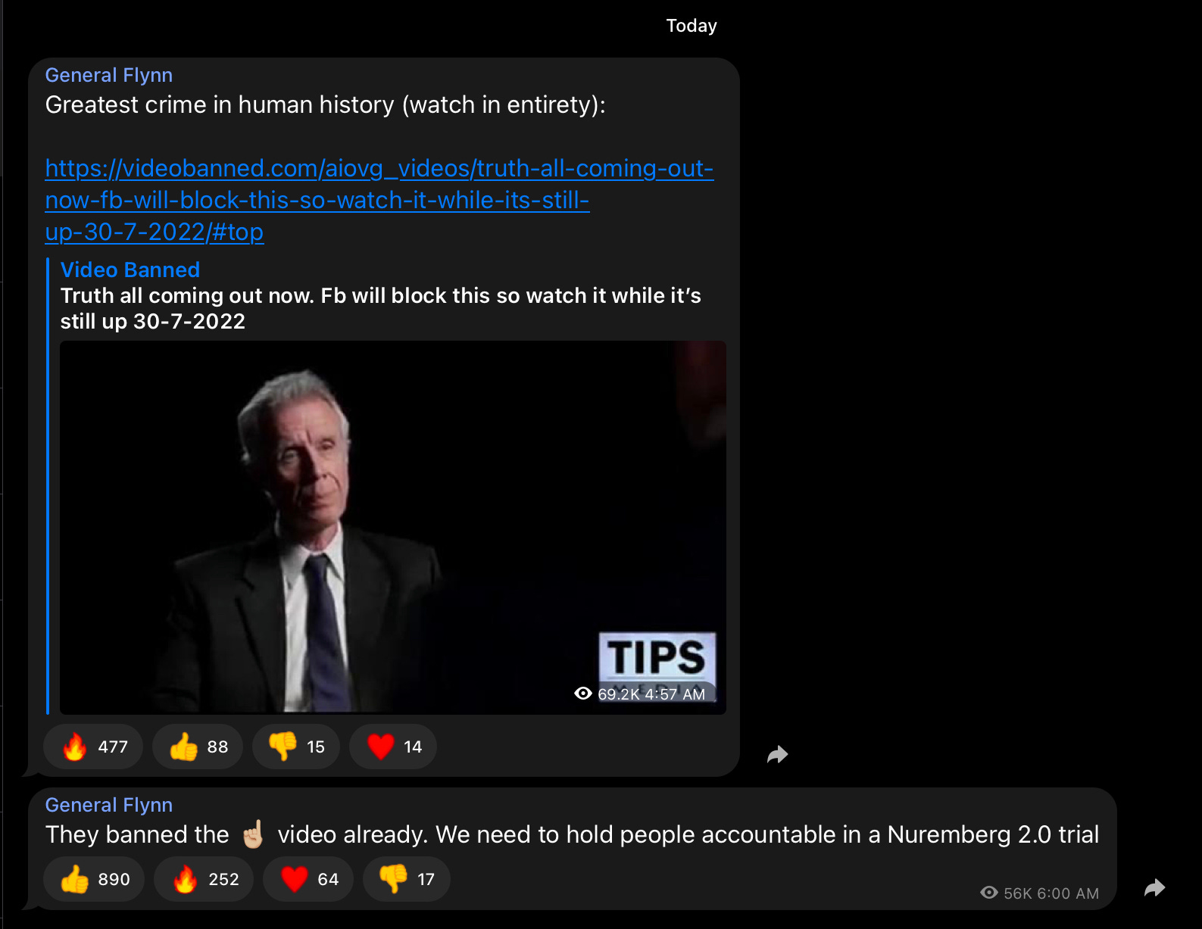
Task: Click the 69.2K views eye icon
Action: pos(583,694)
